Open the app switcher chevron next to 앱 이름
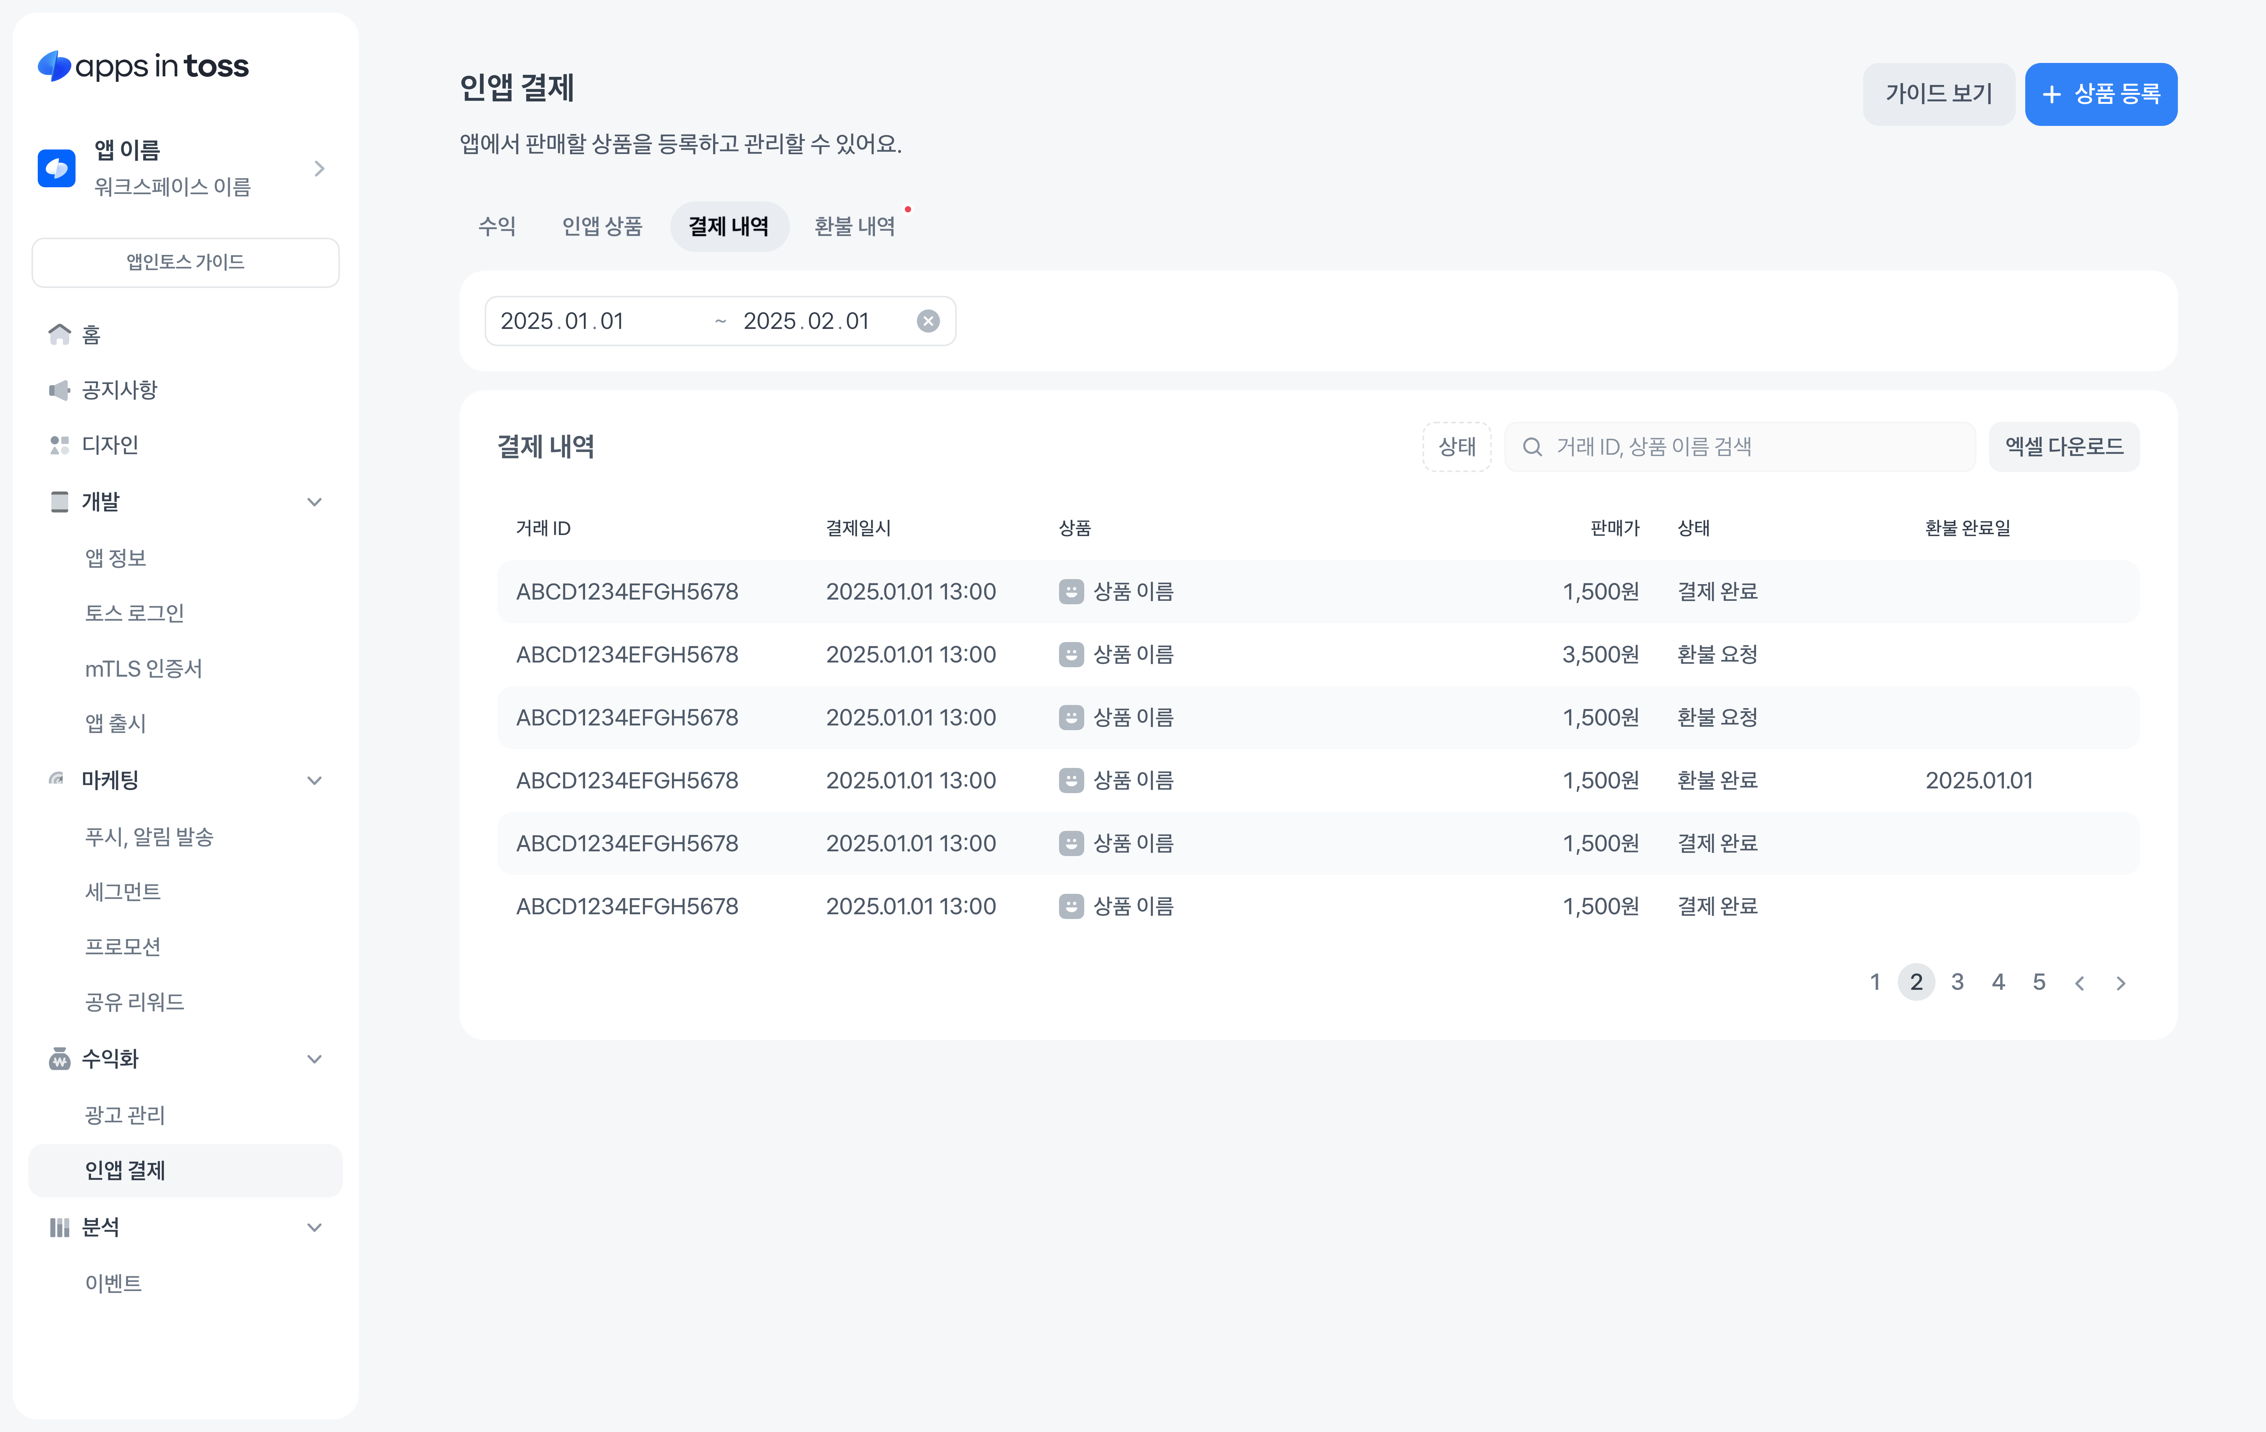This screenshot has width=2266, height=1432. coord(319,168)
